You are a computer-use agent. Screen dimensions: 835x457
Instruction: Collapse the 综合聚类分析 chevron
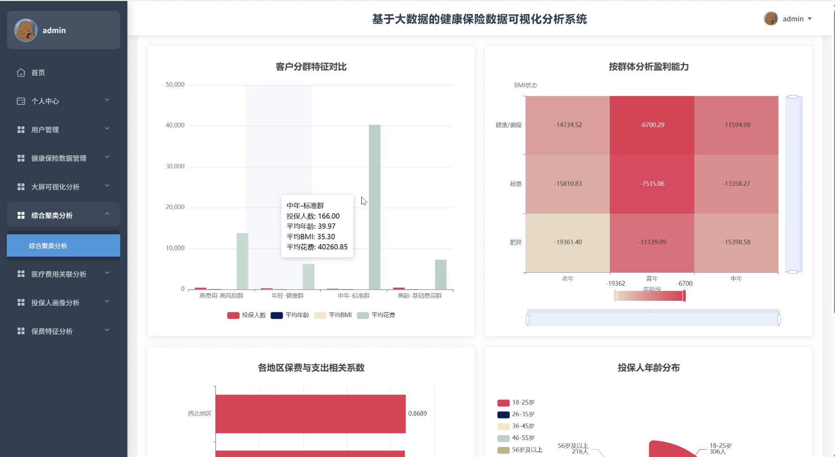point(107,214)
